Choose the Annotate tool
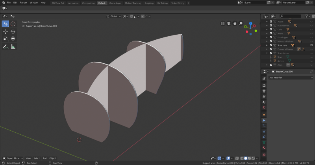 (6, 46)
